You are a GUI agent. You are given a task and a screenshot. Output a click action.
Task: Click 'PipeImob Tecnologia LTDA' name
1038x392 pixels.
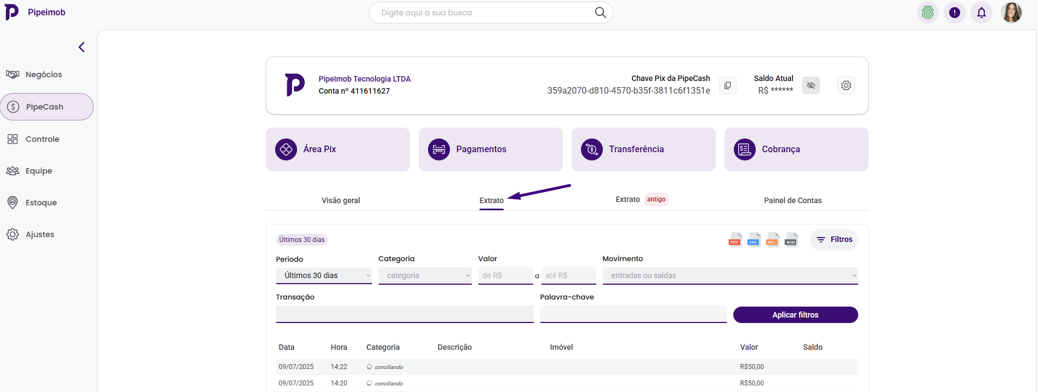(364, 79)
